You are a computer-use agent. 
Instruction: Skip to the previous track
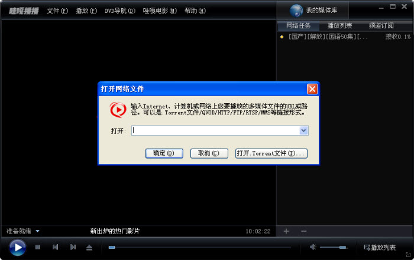tap(55, 247)
